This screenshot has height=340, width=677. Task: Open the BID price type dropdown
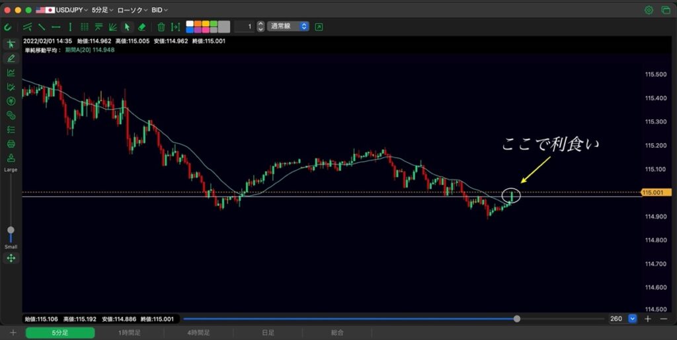pyautogui.click(x=160, y=10)
